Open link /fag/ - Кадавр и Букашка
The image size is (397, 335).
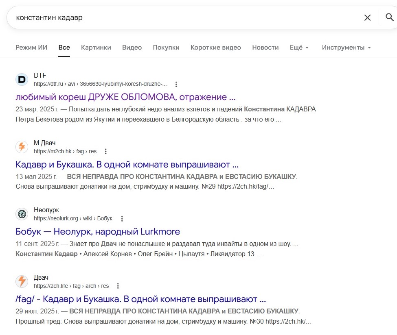pyautogui.click(x=141, y=299)
